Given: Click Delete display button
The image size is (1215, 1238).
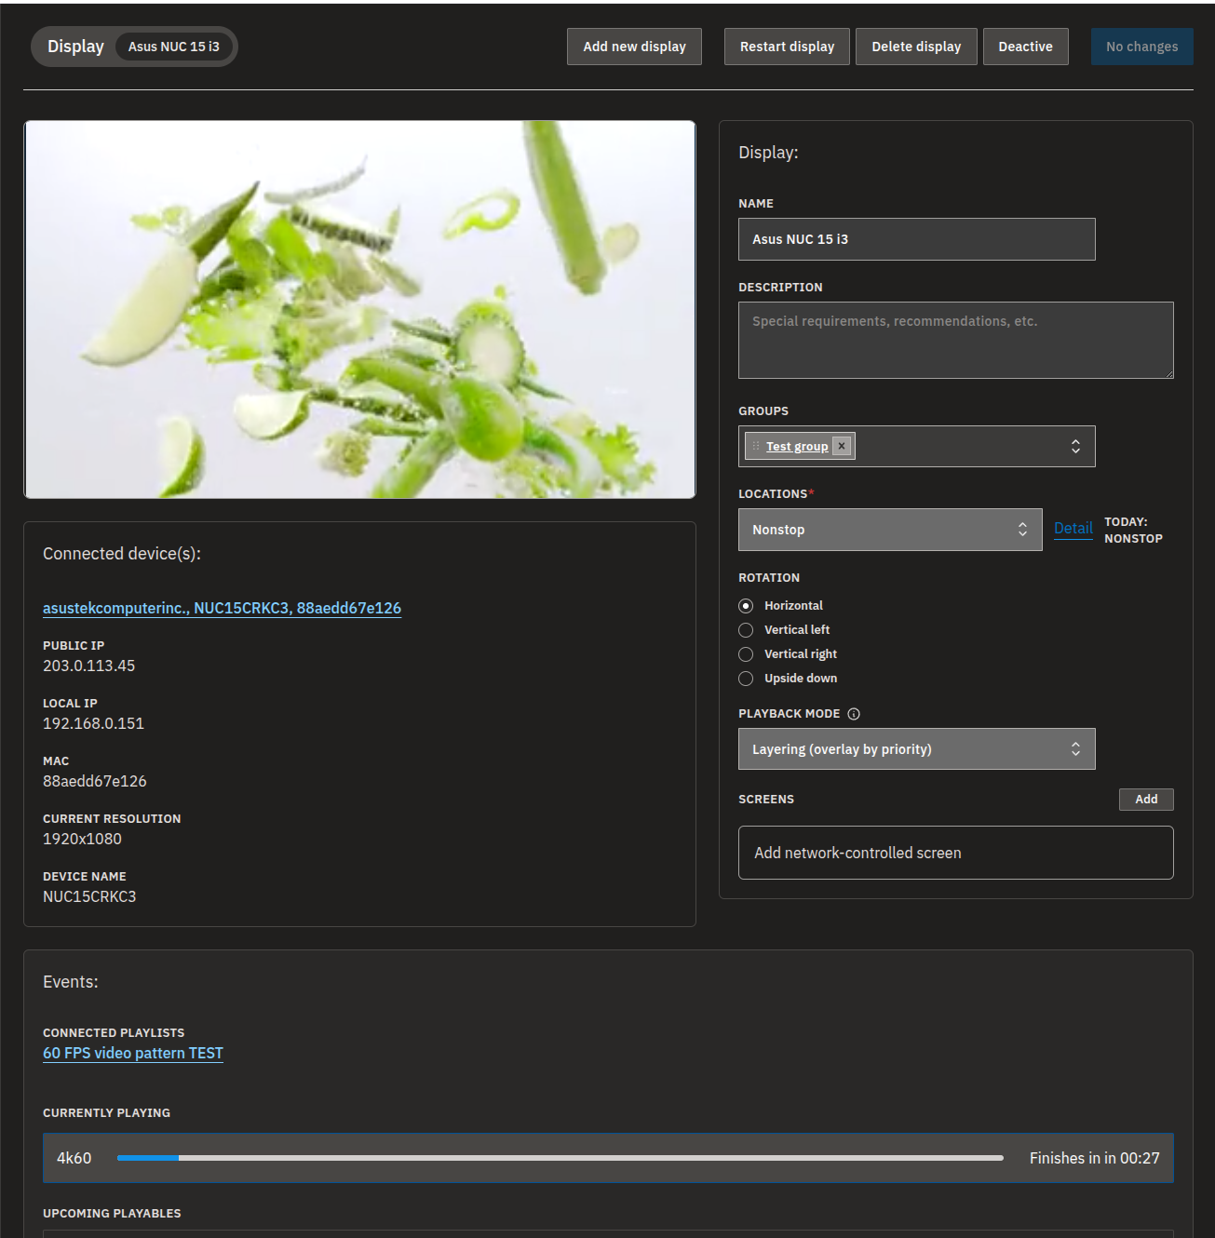Looking at the screenshot, I should (916, 47).
